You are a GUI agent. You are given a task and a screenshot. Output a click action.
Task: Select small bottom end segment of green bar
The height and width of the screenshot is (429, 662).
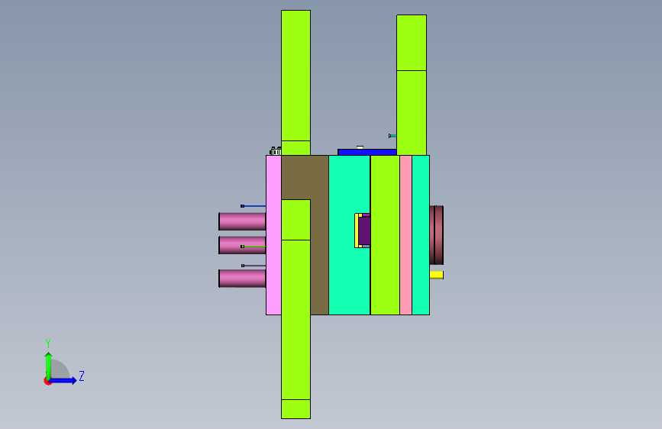tap(296, 409)
